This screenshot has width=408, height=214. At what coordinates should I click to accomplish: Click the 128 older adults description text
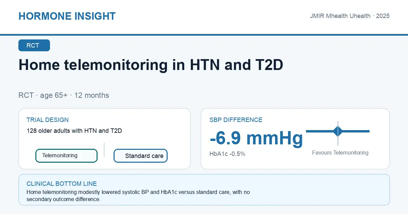click(74, 131)
